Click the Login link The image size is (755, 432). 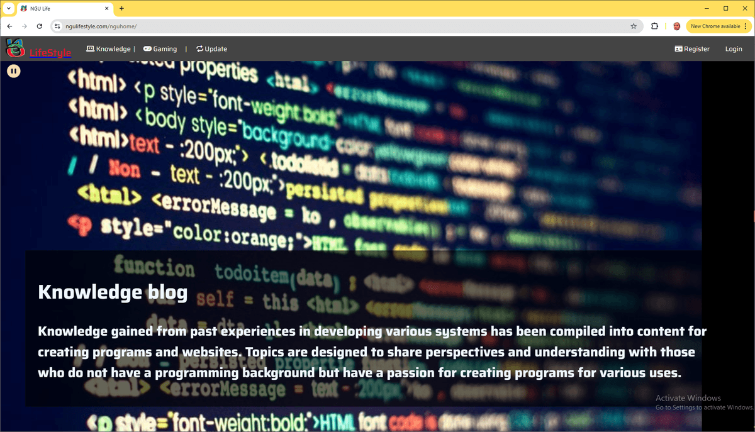click(734, 48)
